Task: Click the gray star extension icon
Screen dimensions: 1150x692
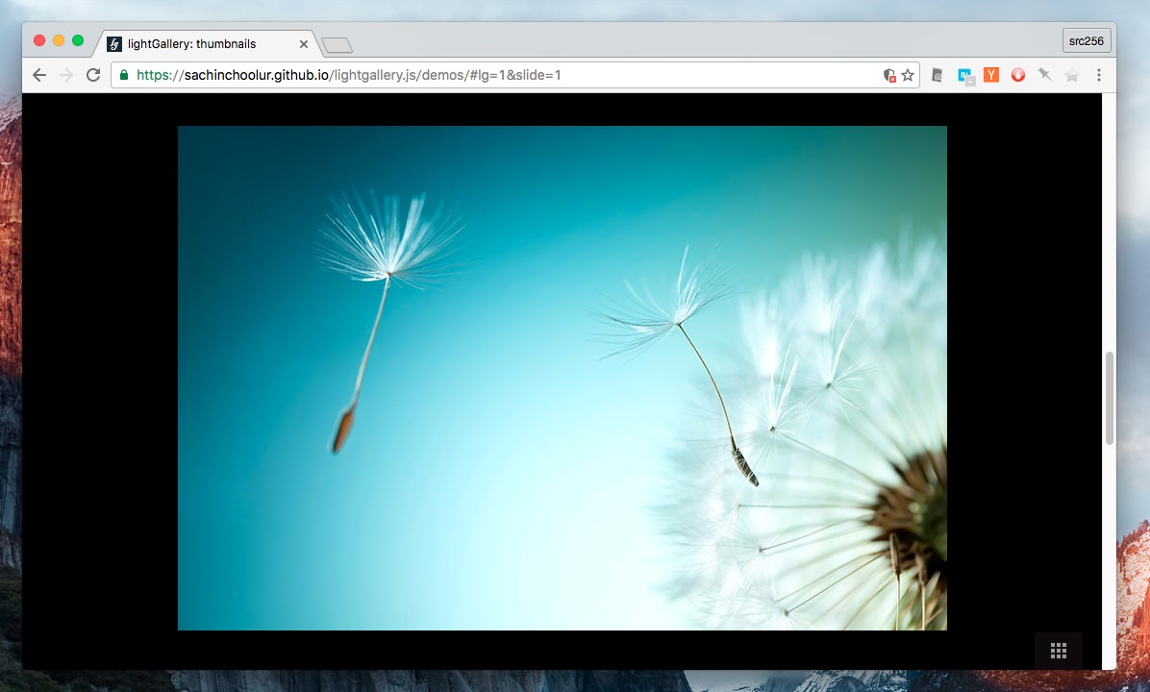Action: click(x=1071, y=75)
